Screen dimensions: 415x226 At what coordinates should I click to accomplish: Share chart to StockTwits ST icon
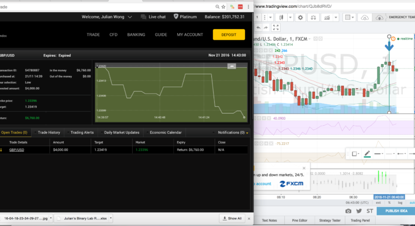(370, 211)
